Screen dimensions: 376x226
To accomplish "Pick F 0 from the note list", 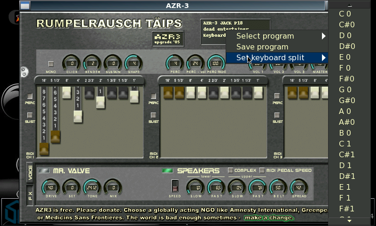I will click(349, 68).
